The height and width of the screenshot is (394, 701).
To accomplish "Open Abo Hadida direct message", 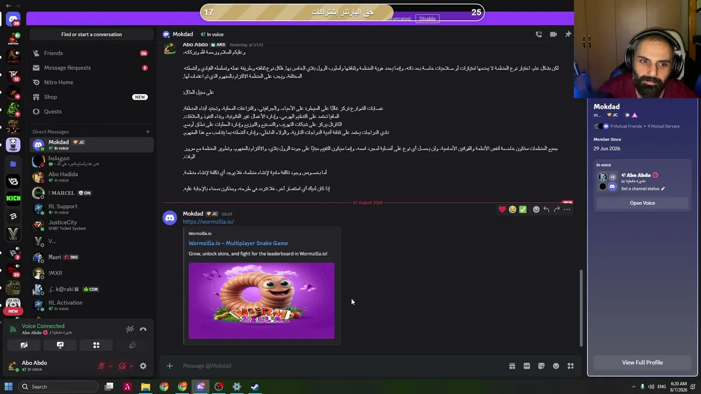I will (91, 177).
